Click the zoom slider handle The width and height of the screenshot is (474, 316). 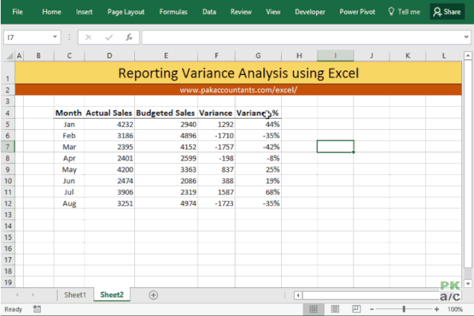404,309
